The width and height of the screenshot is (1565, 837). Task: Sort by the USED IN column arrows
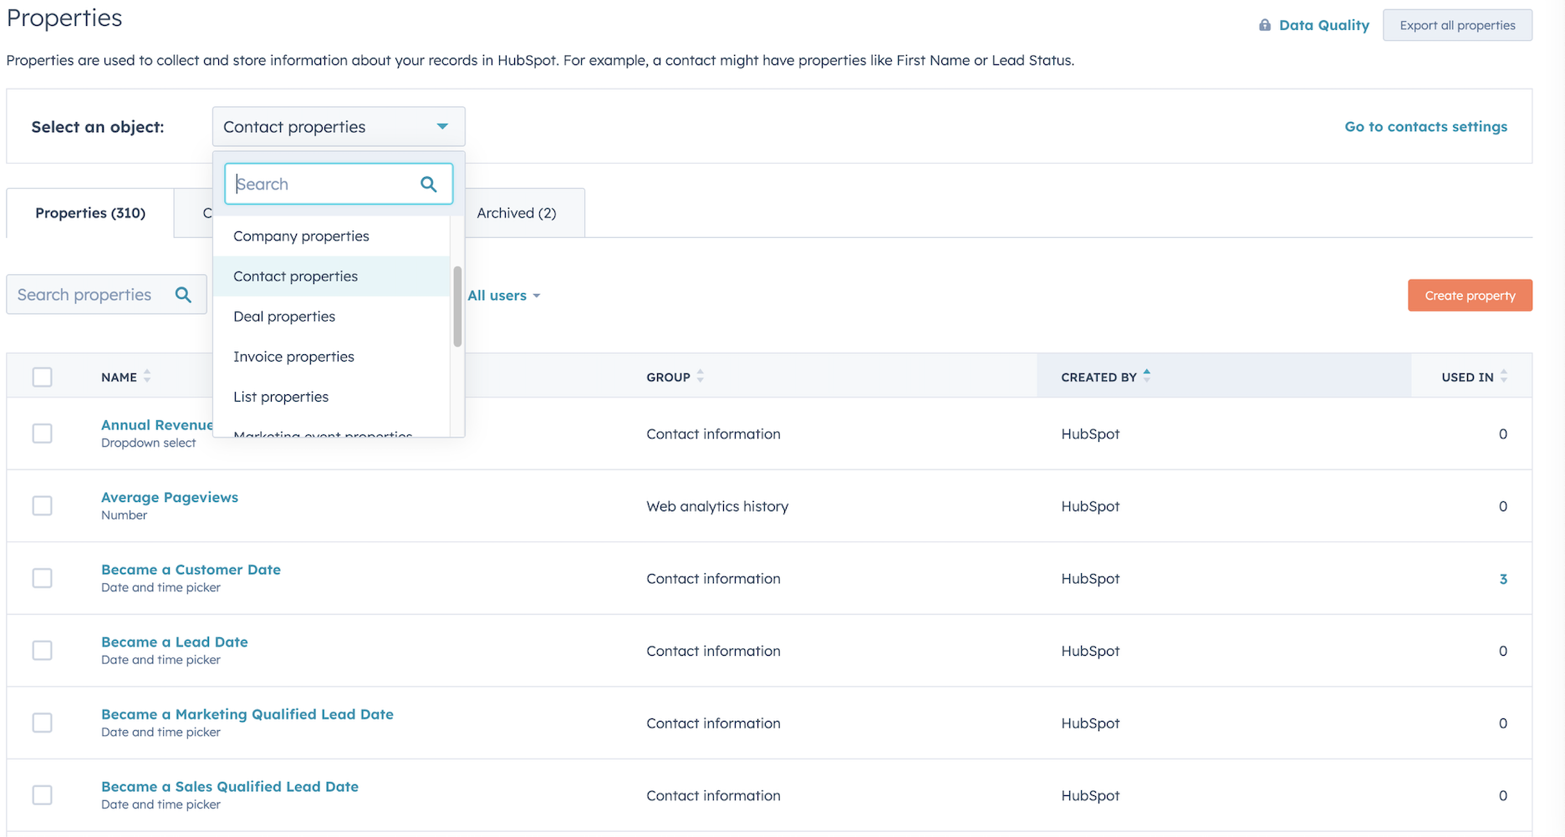1502,376
